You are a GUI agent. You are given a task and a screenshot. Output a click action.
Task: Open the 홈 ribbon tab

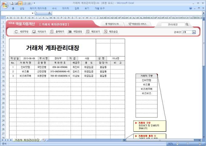point(13,8)
